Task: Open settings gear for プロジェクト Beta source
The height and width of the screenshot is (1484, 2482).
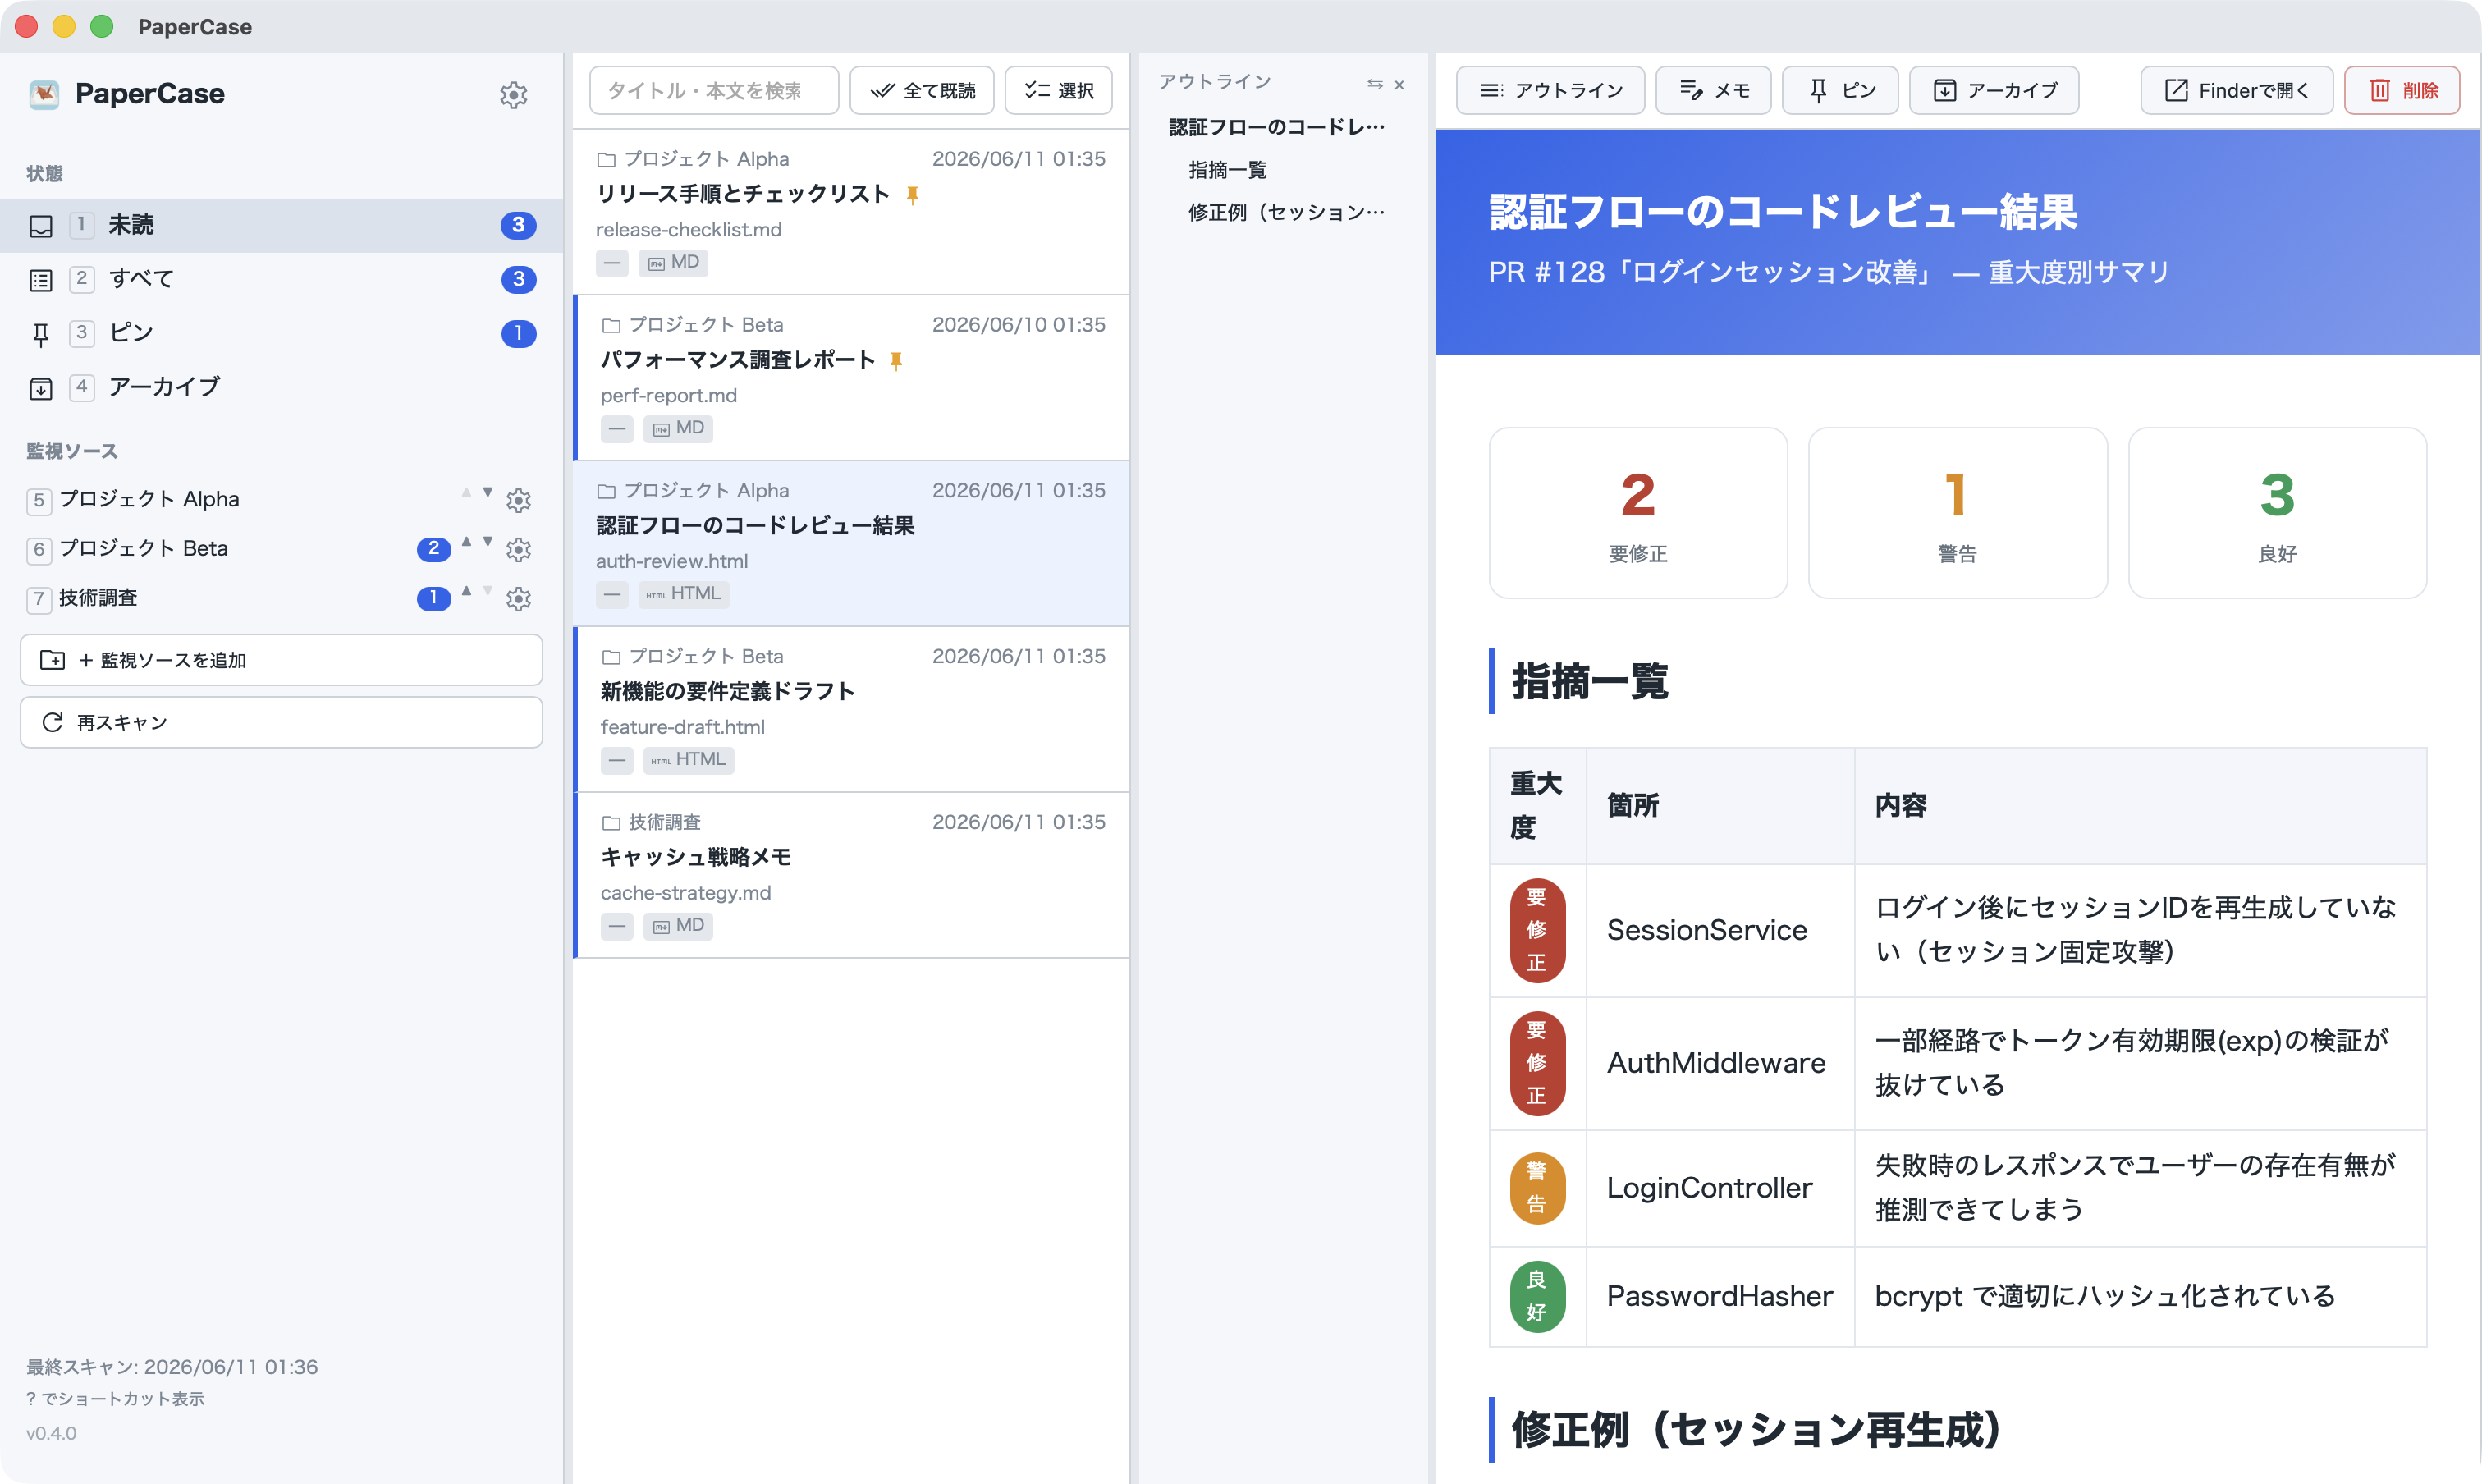Action: pos(518,549)
